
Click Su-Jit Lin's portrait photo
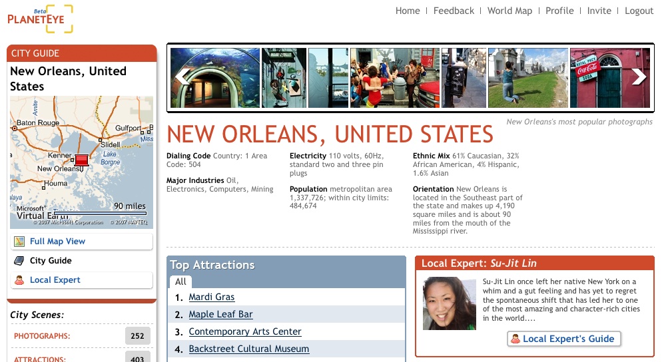tap(449, 303)
